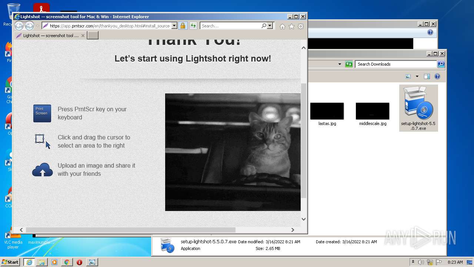The height and width of the screenshot is (267, 474).
Task: Go forward using Internet Explorer forward arrow
Action: coord(29,26)
